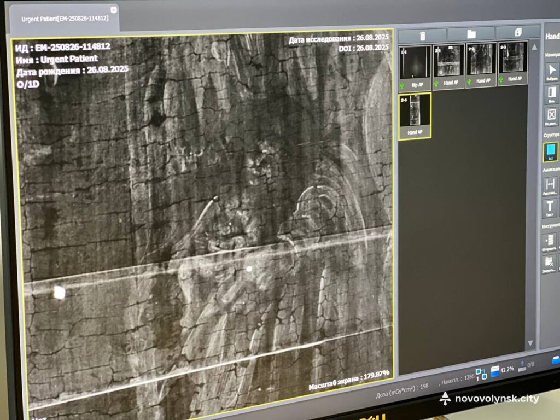Viewport: 560px width, 420px height.
Task: Select the highlighted Hand AP thumbnail in second row
Action: [x=415, y=115]
